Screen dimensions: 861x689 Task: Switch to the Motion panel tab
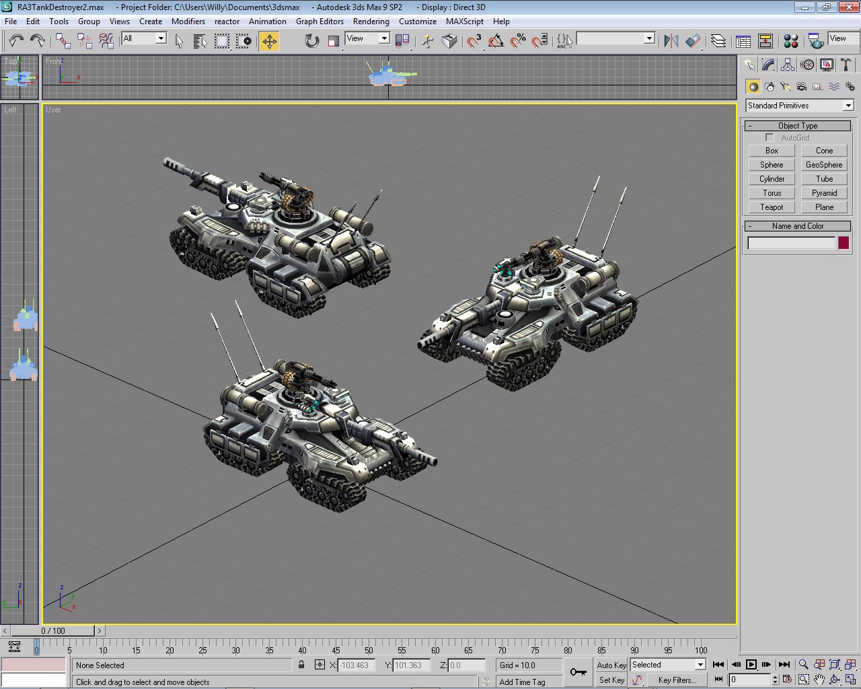[807, 65]
